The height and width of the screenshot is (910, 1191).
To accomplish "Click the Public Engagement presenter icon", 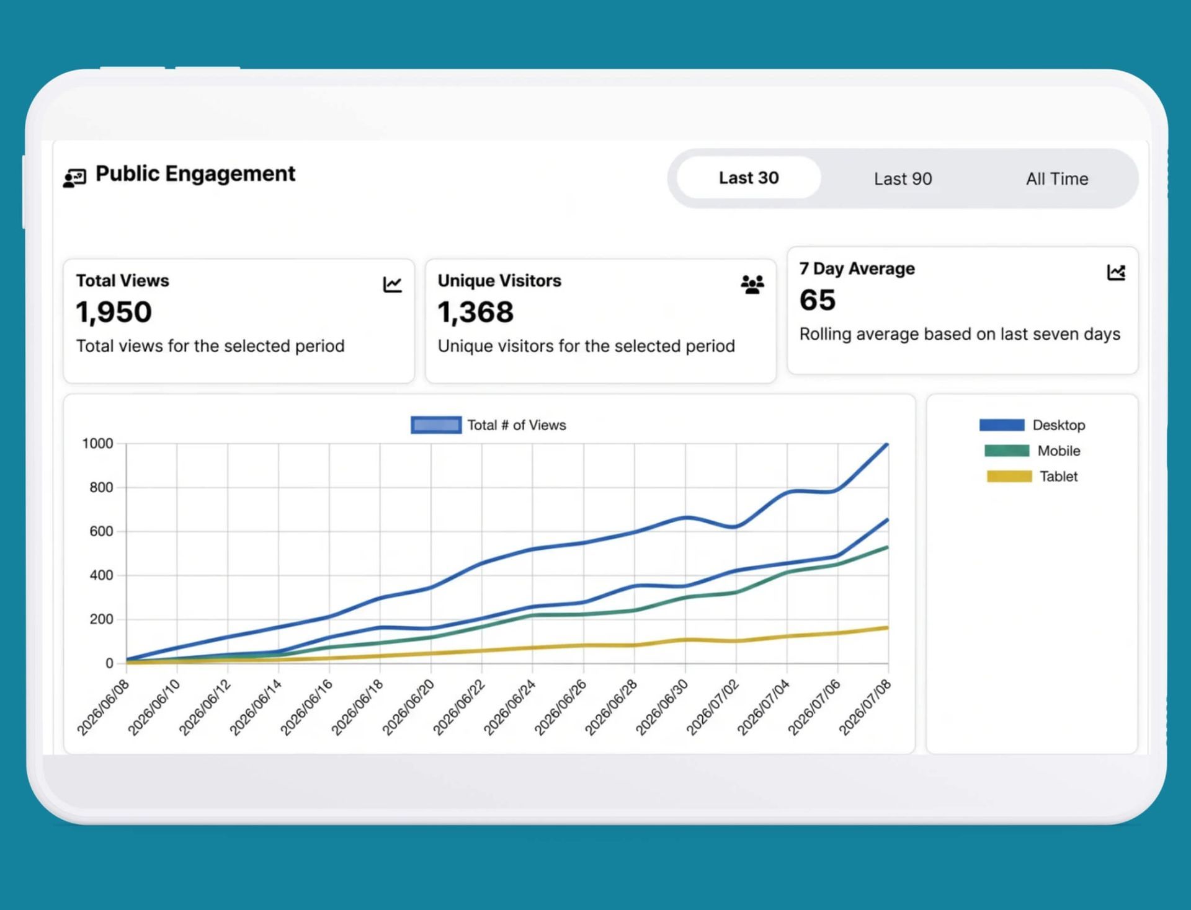I will (74, 178).
